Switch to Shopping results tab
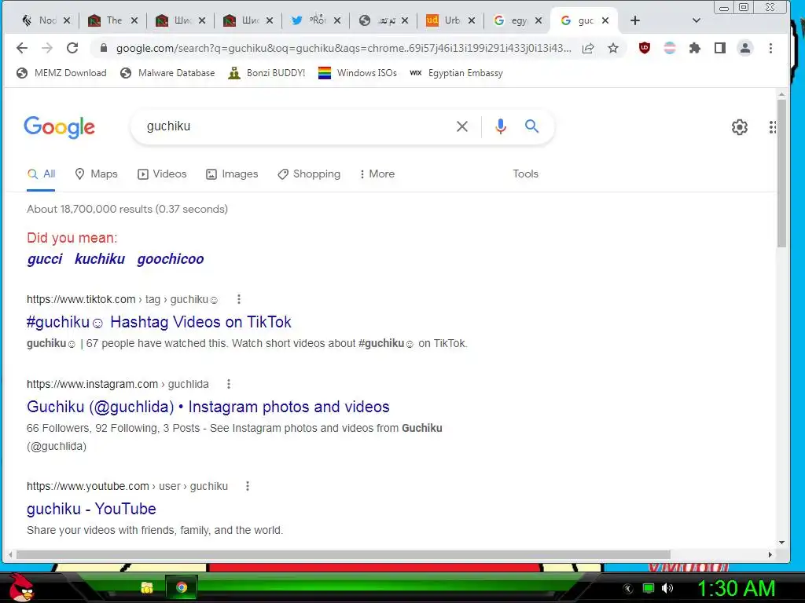 click(x=308, y=174)
